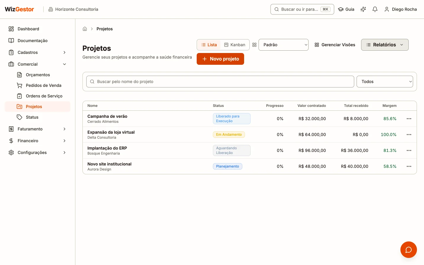Click the Margem column header

[389, 106]
